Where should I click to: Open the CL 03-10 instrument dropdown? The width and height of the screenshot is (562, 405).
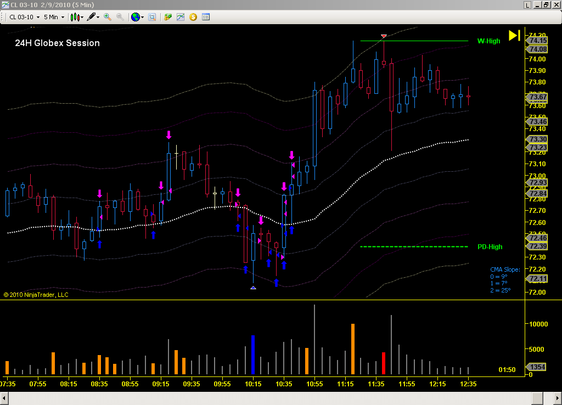[24, 17]
